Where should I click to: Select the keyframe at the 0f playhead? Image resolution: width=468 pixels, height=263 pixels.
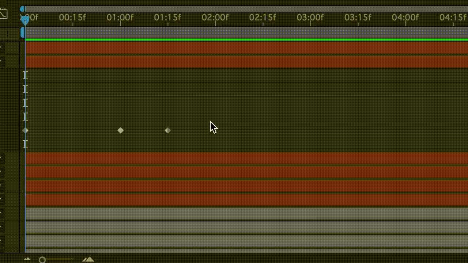click(25, 130)
